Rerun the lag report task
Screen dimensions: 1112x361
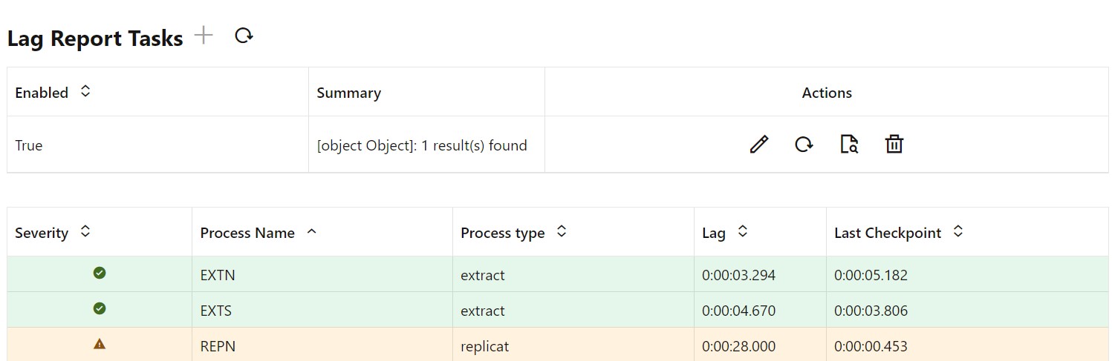(804, 145)
